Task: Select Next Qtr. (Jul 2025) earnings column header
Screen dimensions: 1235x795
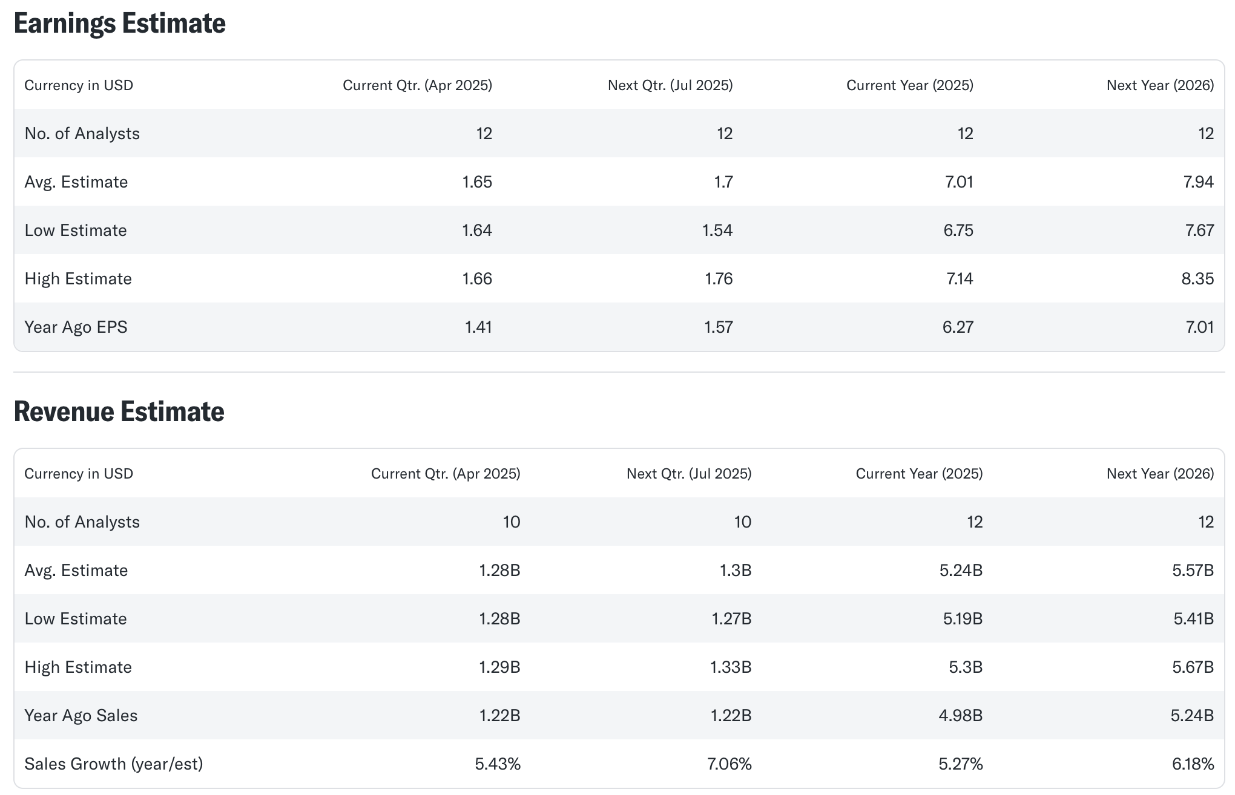Action: tap(670, 85)
